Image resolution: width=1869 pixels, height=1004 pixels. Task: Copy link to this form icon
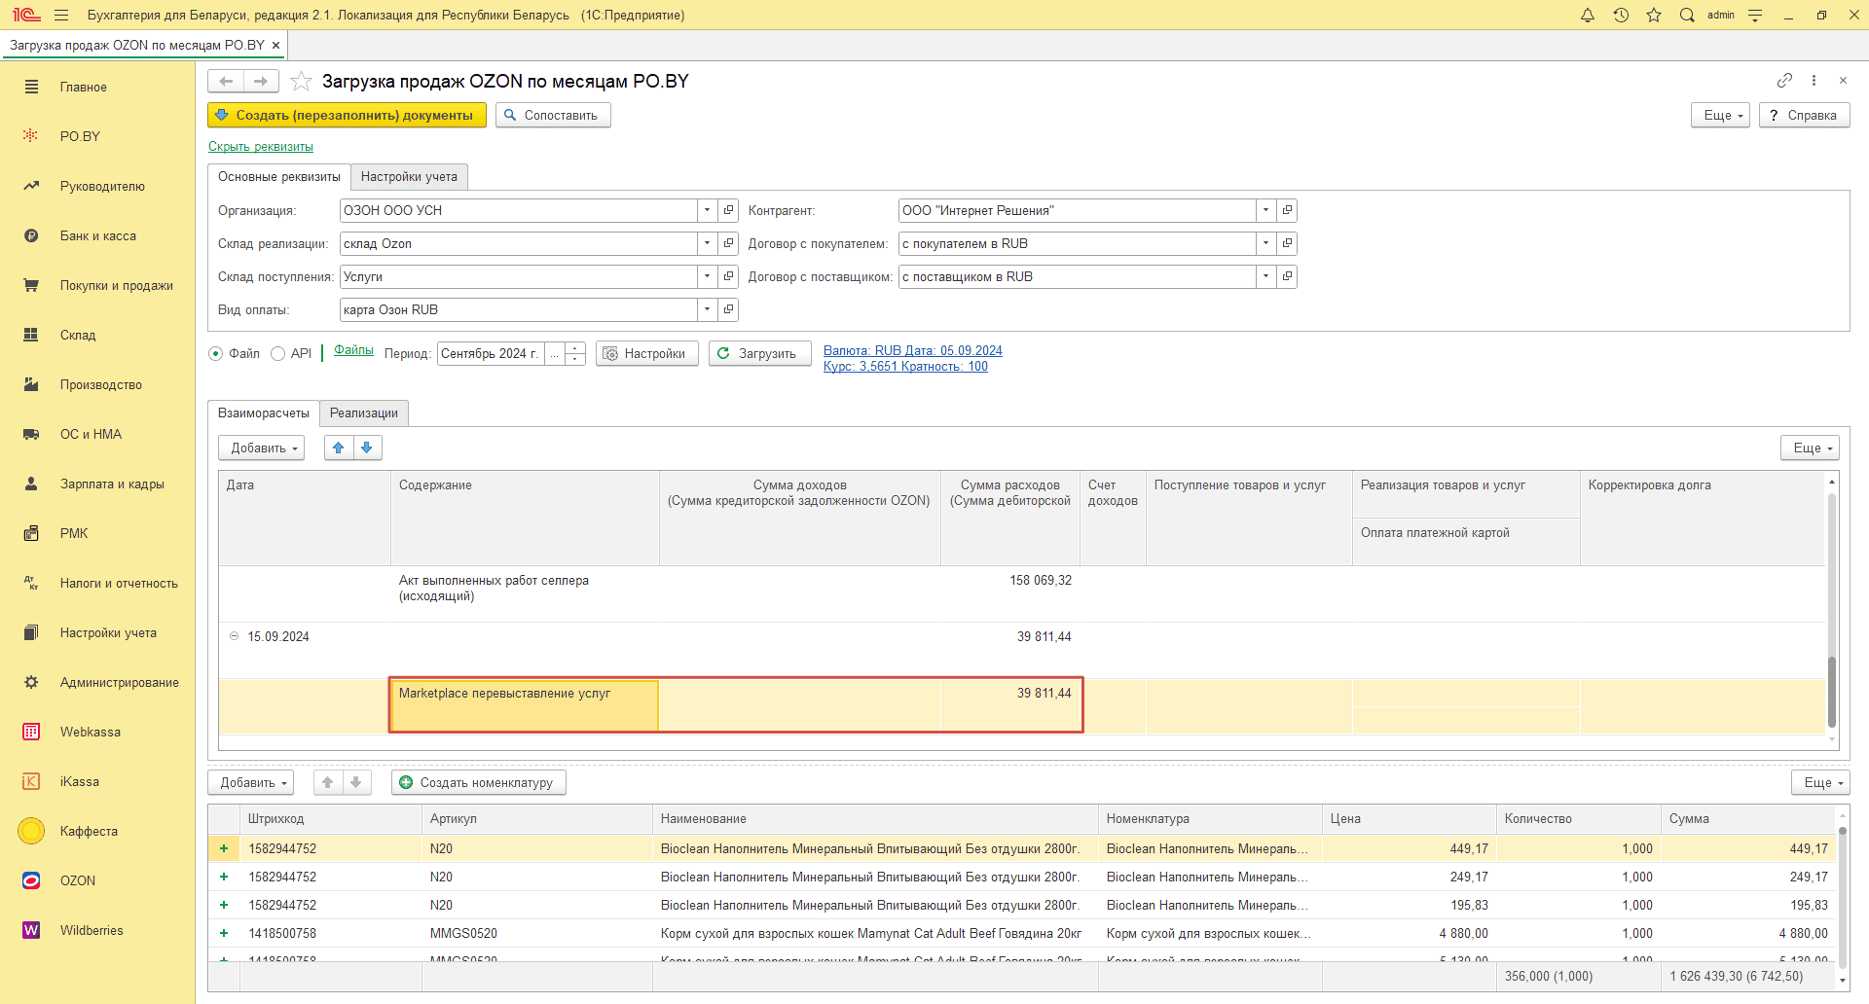pos(1784,80)
